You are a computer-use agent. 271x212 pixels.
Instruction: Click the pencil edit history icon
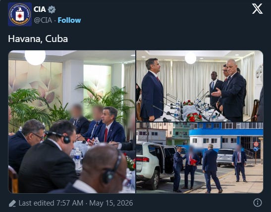pos(12,204)
